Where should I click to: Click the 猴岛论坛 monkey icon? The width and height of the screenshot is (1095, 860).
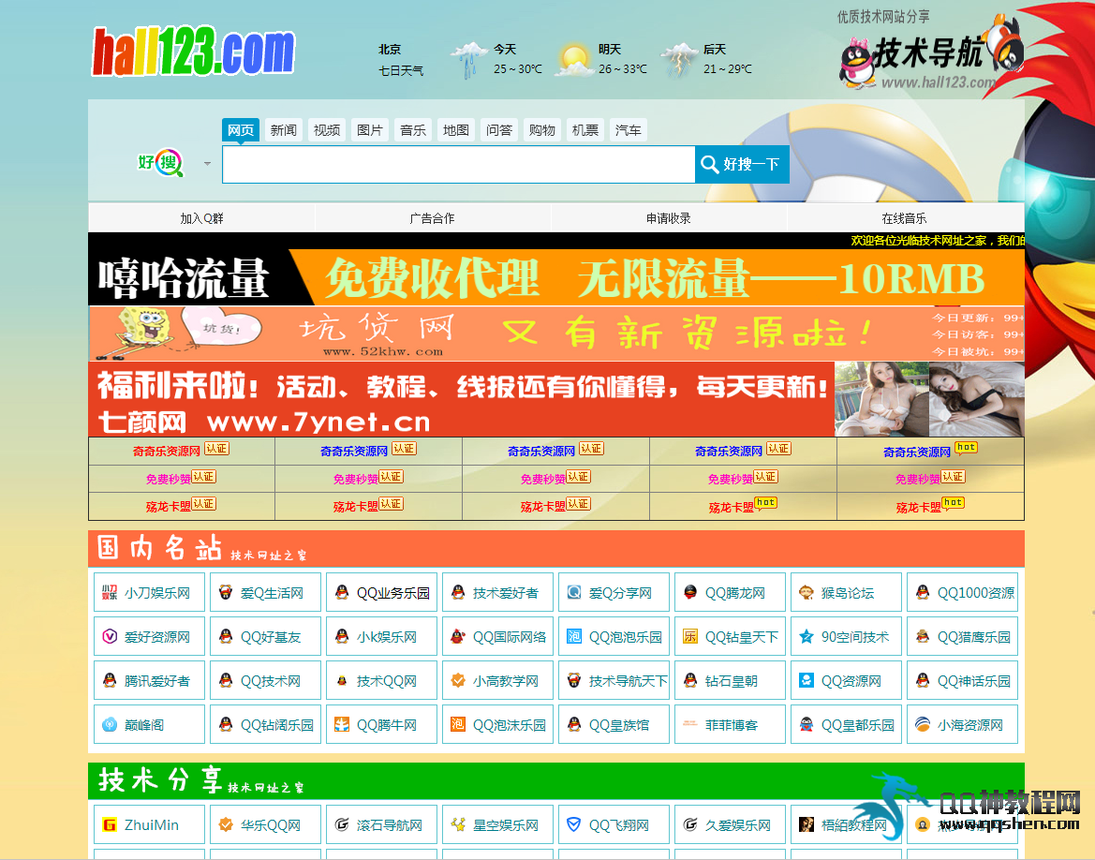point(806,592)
